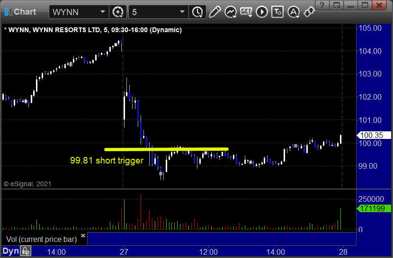
Task: Click the Chart bars logo icon
Action: coord(8,12)
